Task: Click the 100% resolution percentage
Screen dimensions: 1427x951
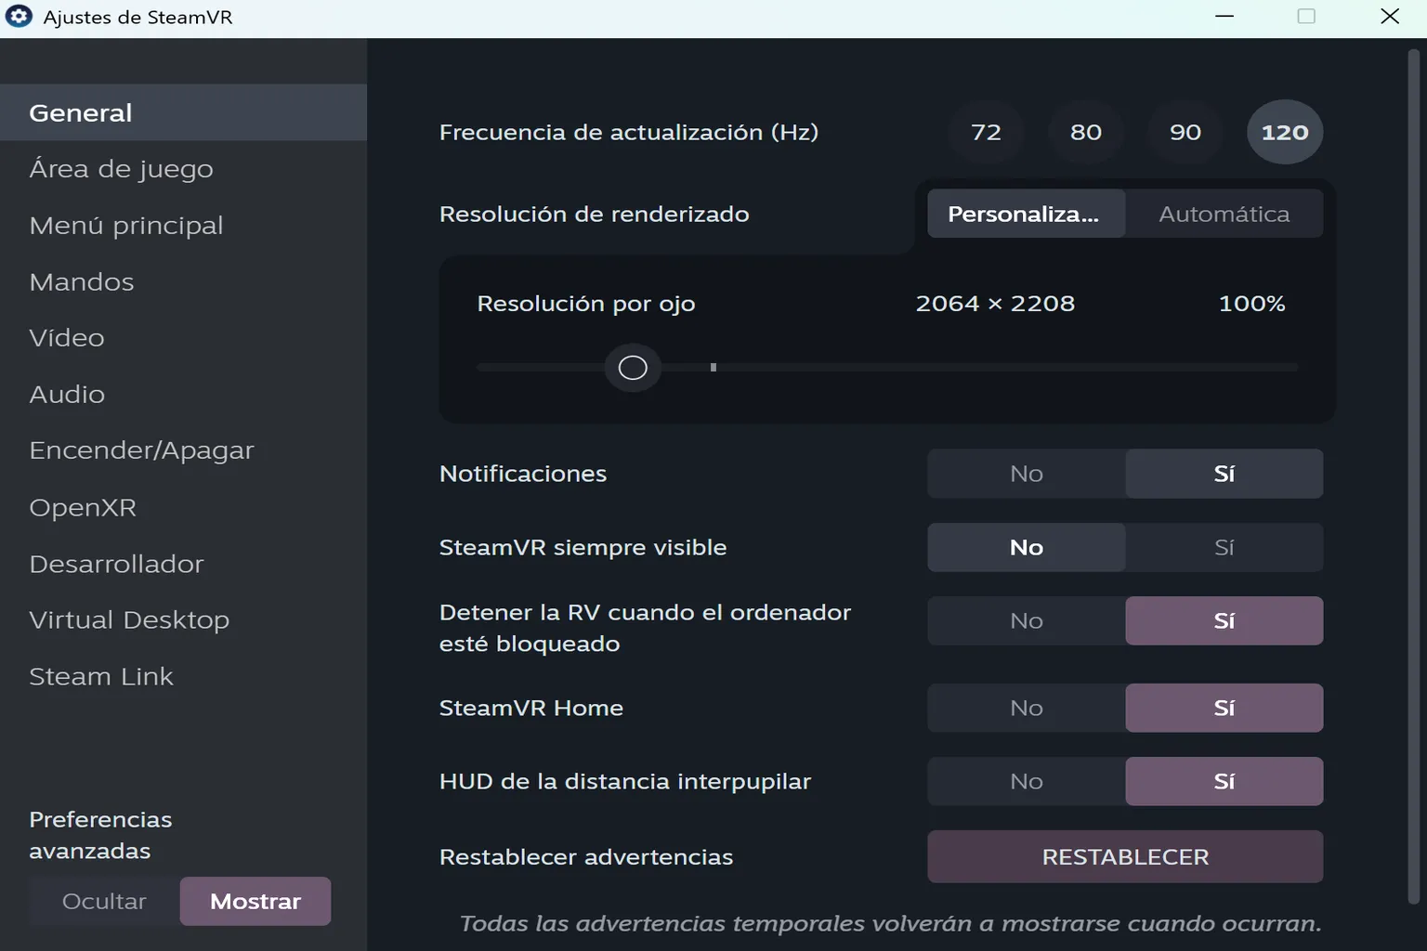Action: (1251, 304)
